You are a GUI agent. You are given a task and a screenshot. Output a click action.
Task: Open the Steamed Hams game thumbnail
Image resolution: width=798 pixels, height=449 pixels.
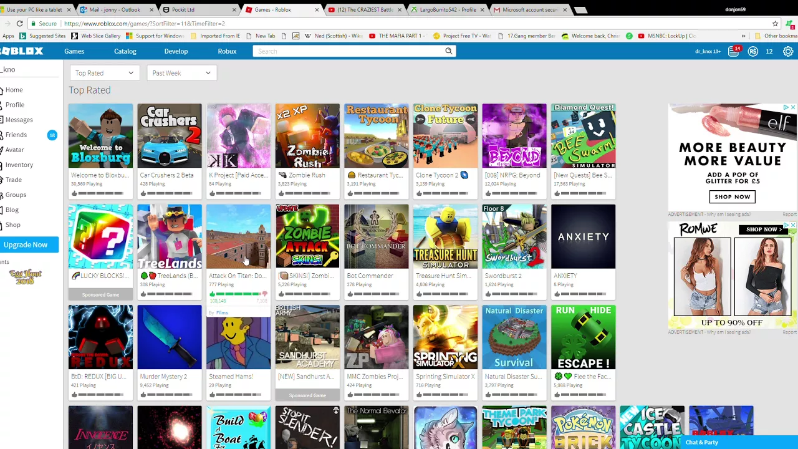(x=239, y=337)
